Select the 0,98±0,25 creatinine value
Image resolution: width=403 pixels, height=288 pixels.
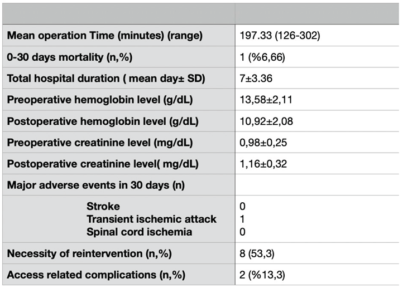(x=263, y=143)
